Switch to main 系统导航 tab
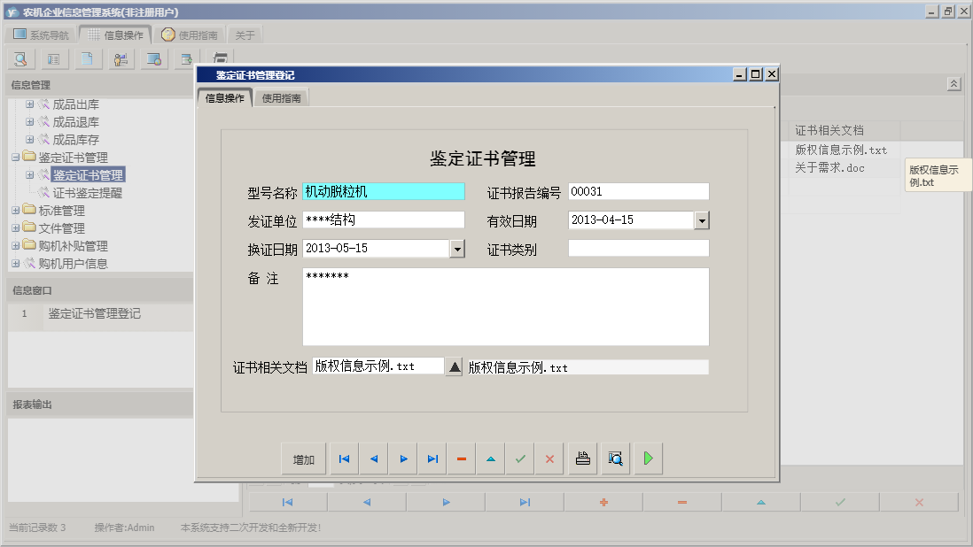Image resolution: width=973 pixels, height=547 pixels. pyautogui.click(x=41, y=35)
